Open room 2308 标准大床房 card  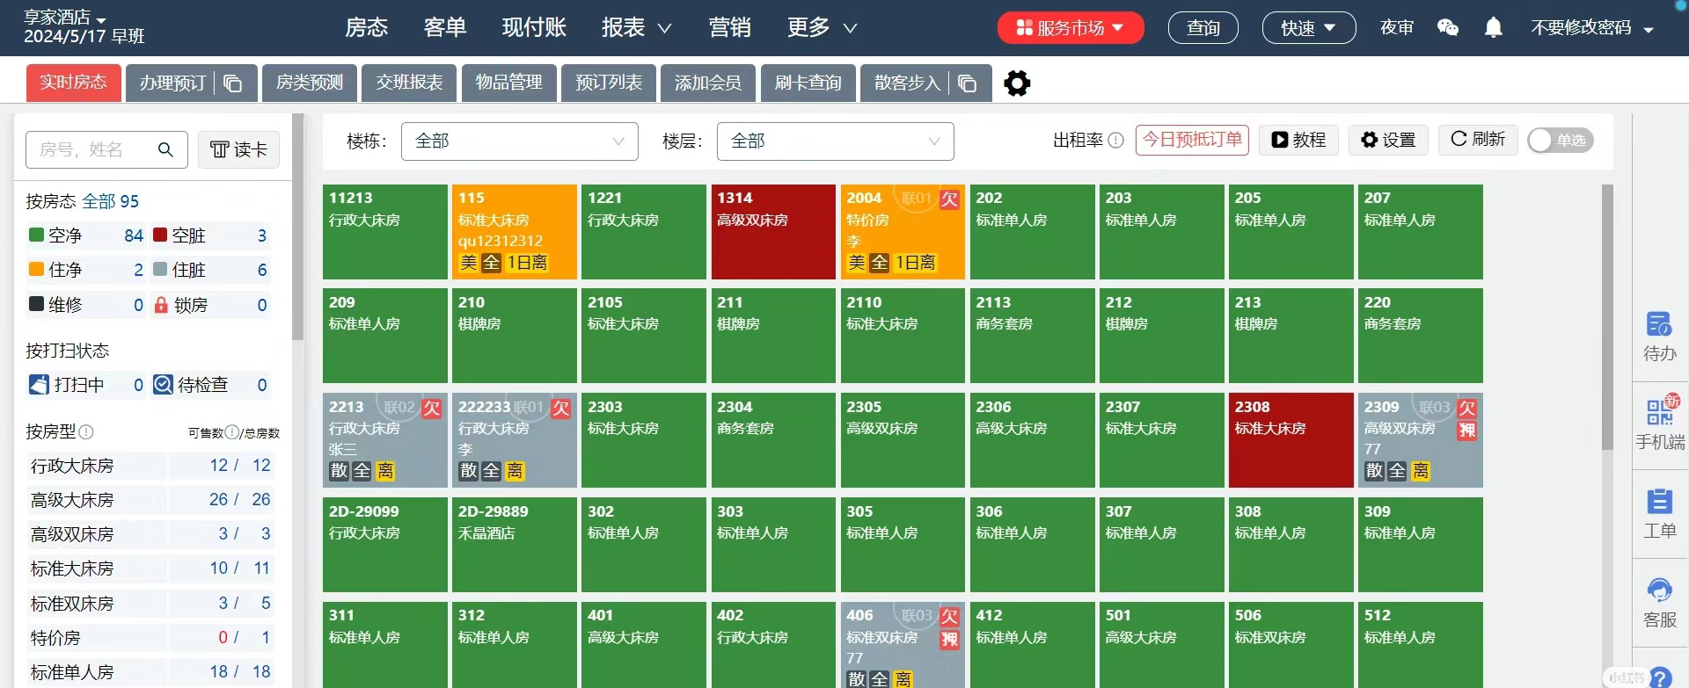[1291, 440]
